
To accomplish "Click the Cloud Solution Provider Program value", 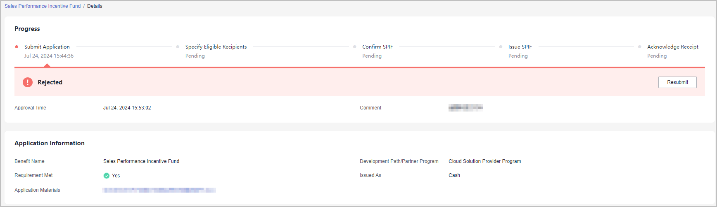I will [485, 161].
